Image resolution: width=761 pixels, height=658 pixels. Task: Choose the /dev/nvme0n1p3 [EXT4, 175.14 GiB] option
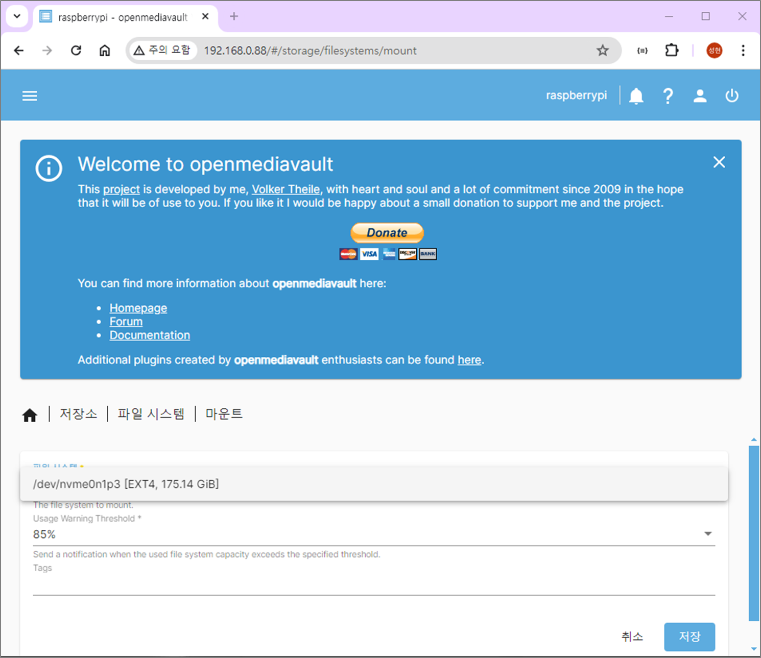374,484
